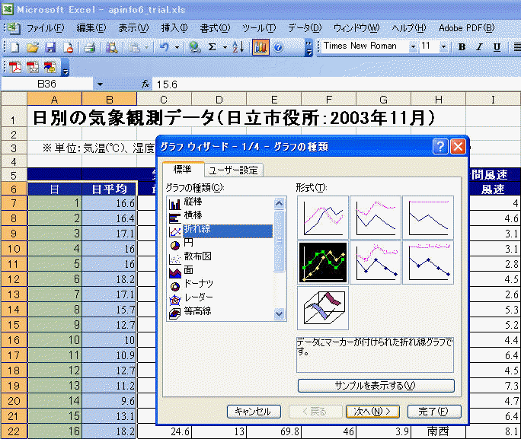Open the Name Box dropdown arrow
The width and height of the screenshot is (521, 439).
(100, 84)
